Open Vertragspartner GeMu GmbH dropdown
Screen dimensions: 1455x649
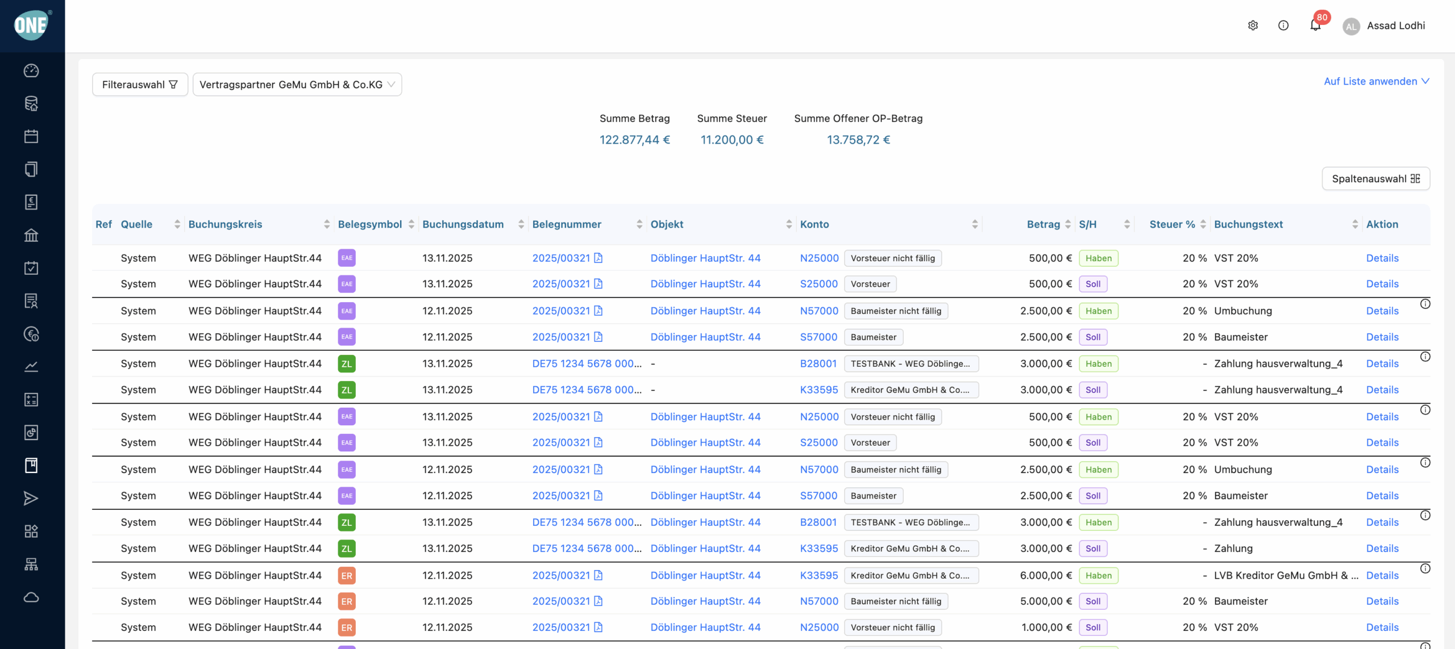297,85
